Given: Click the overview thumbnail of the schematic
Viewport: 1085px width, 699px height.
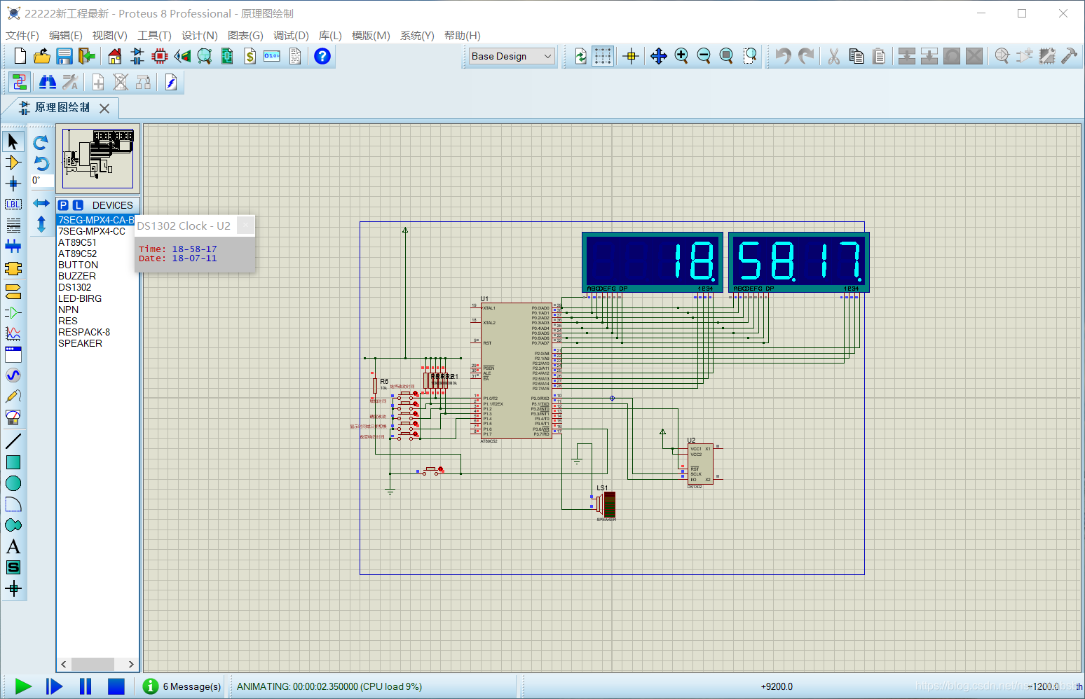Looking at the screenshot, I should [98, 158].
